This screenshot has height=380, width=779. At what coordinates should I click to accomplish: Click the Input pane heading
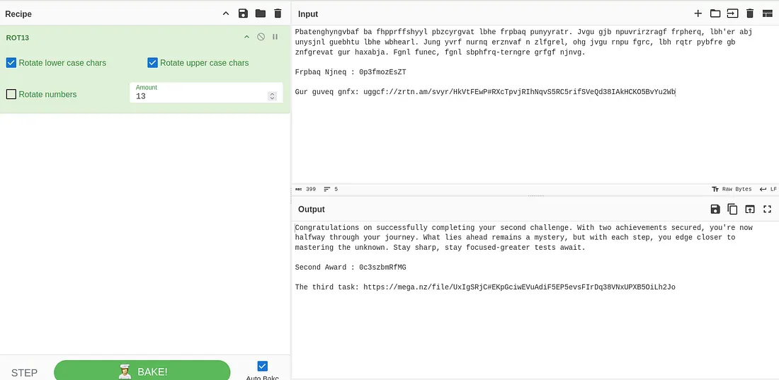click(x=308, y=14)
